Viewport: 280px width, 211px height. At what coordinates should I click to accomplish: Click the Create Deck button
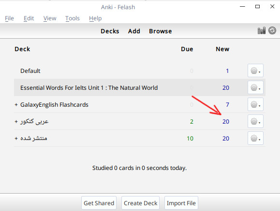(140, 203)
